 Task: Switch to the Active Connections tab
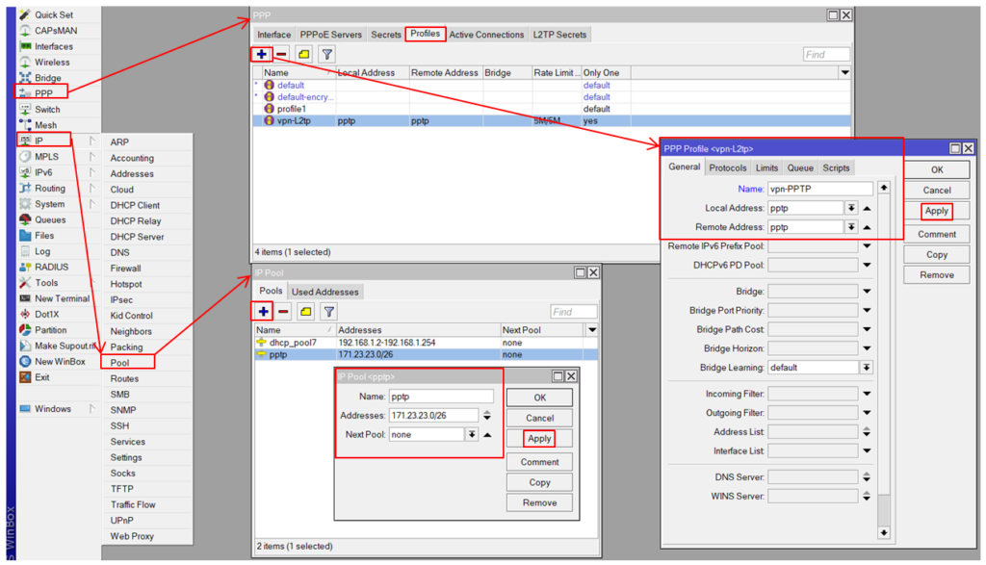click(486, 35)
